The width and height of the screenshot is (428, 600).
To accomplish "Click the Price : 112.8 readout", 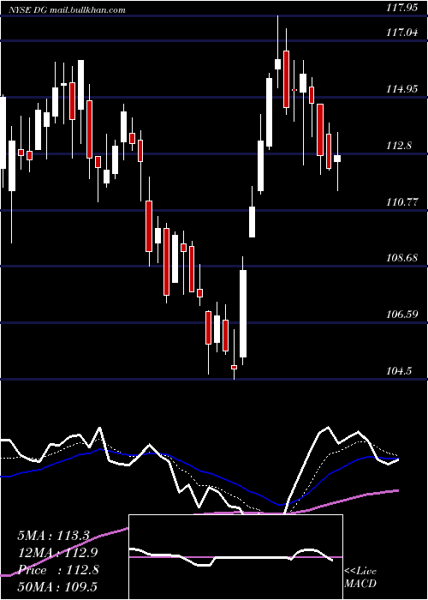I will (x=58, y=570).
